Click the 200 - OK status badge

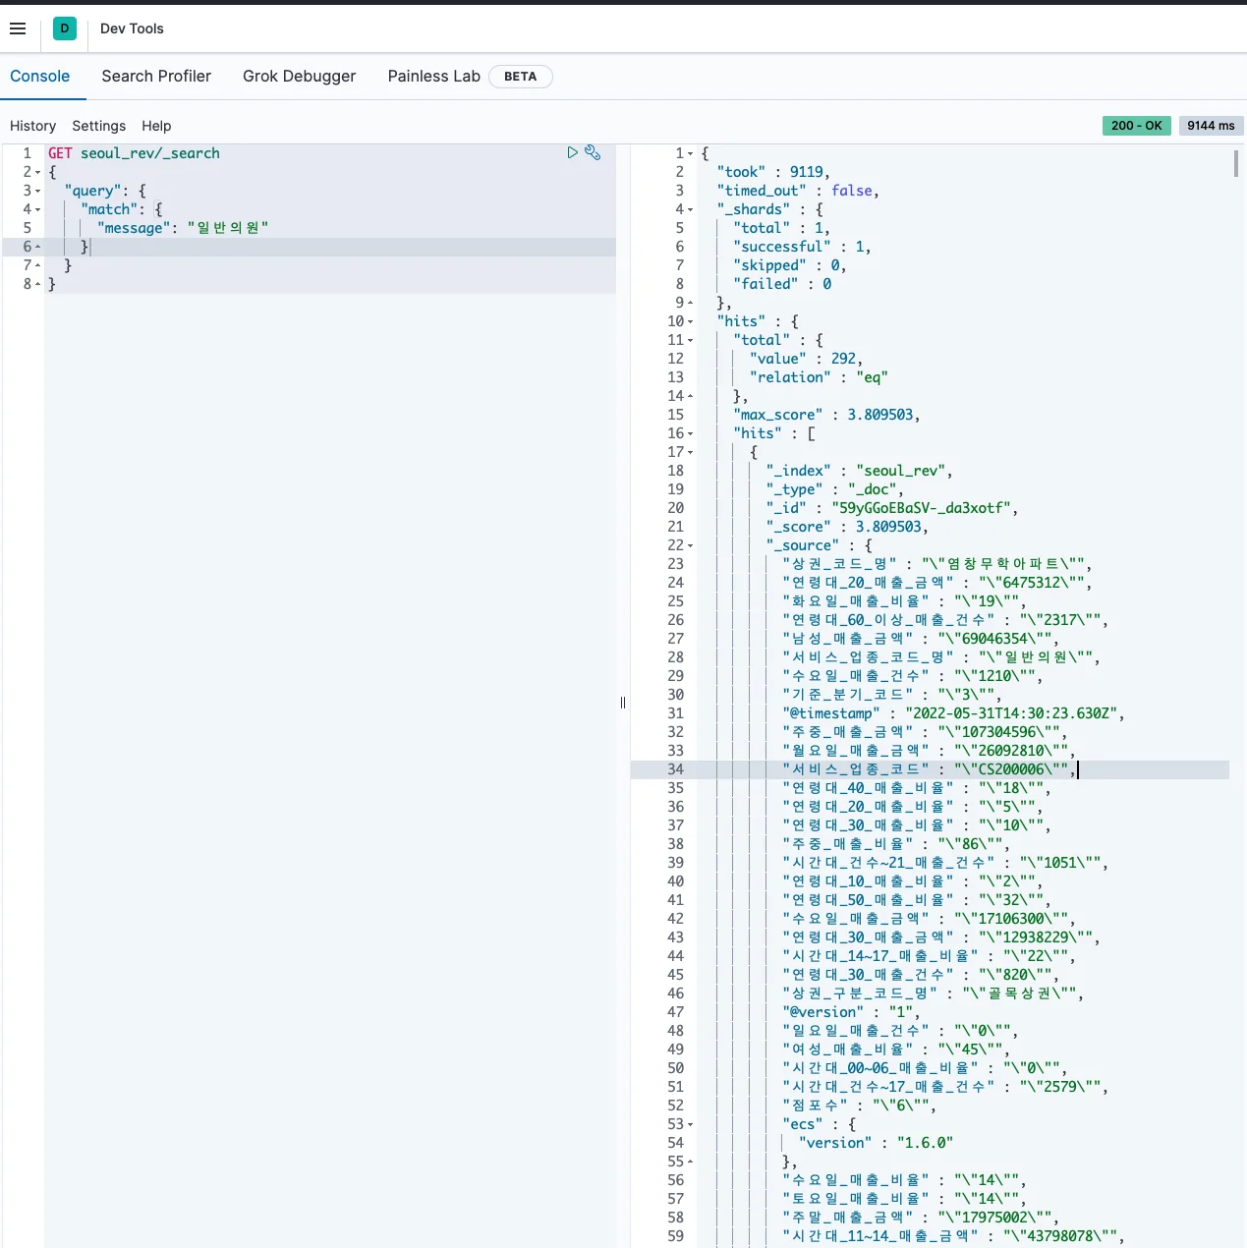click(x=1136, y=126)
